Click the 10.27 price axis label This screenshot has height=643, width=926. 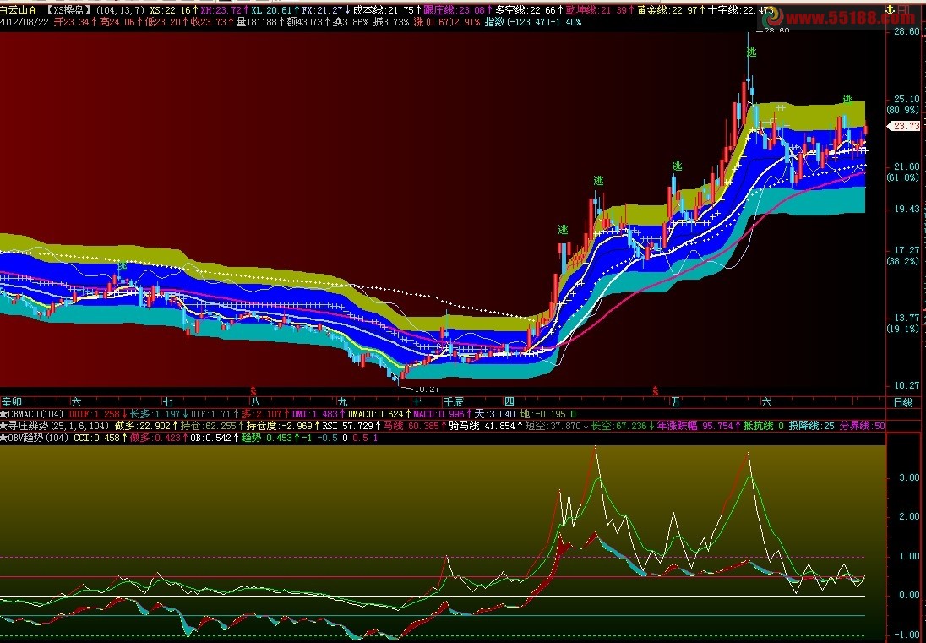907,385
